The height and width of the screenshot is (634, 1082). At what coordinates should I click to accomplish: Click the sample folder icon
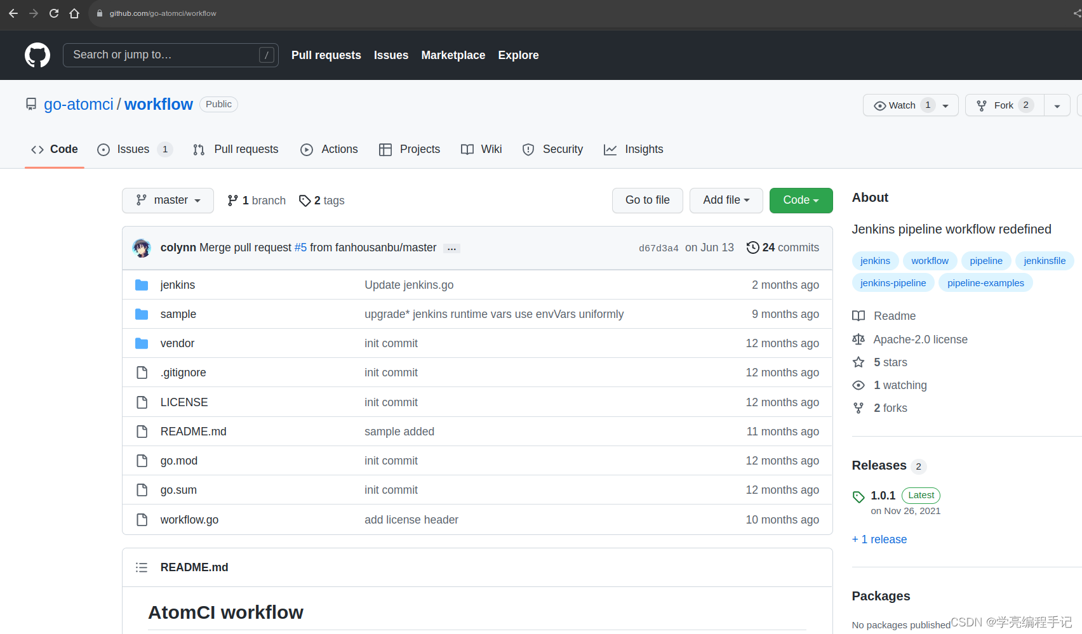[x=142, y=314]
